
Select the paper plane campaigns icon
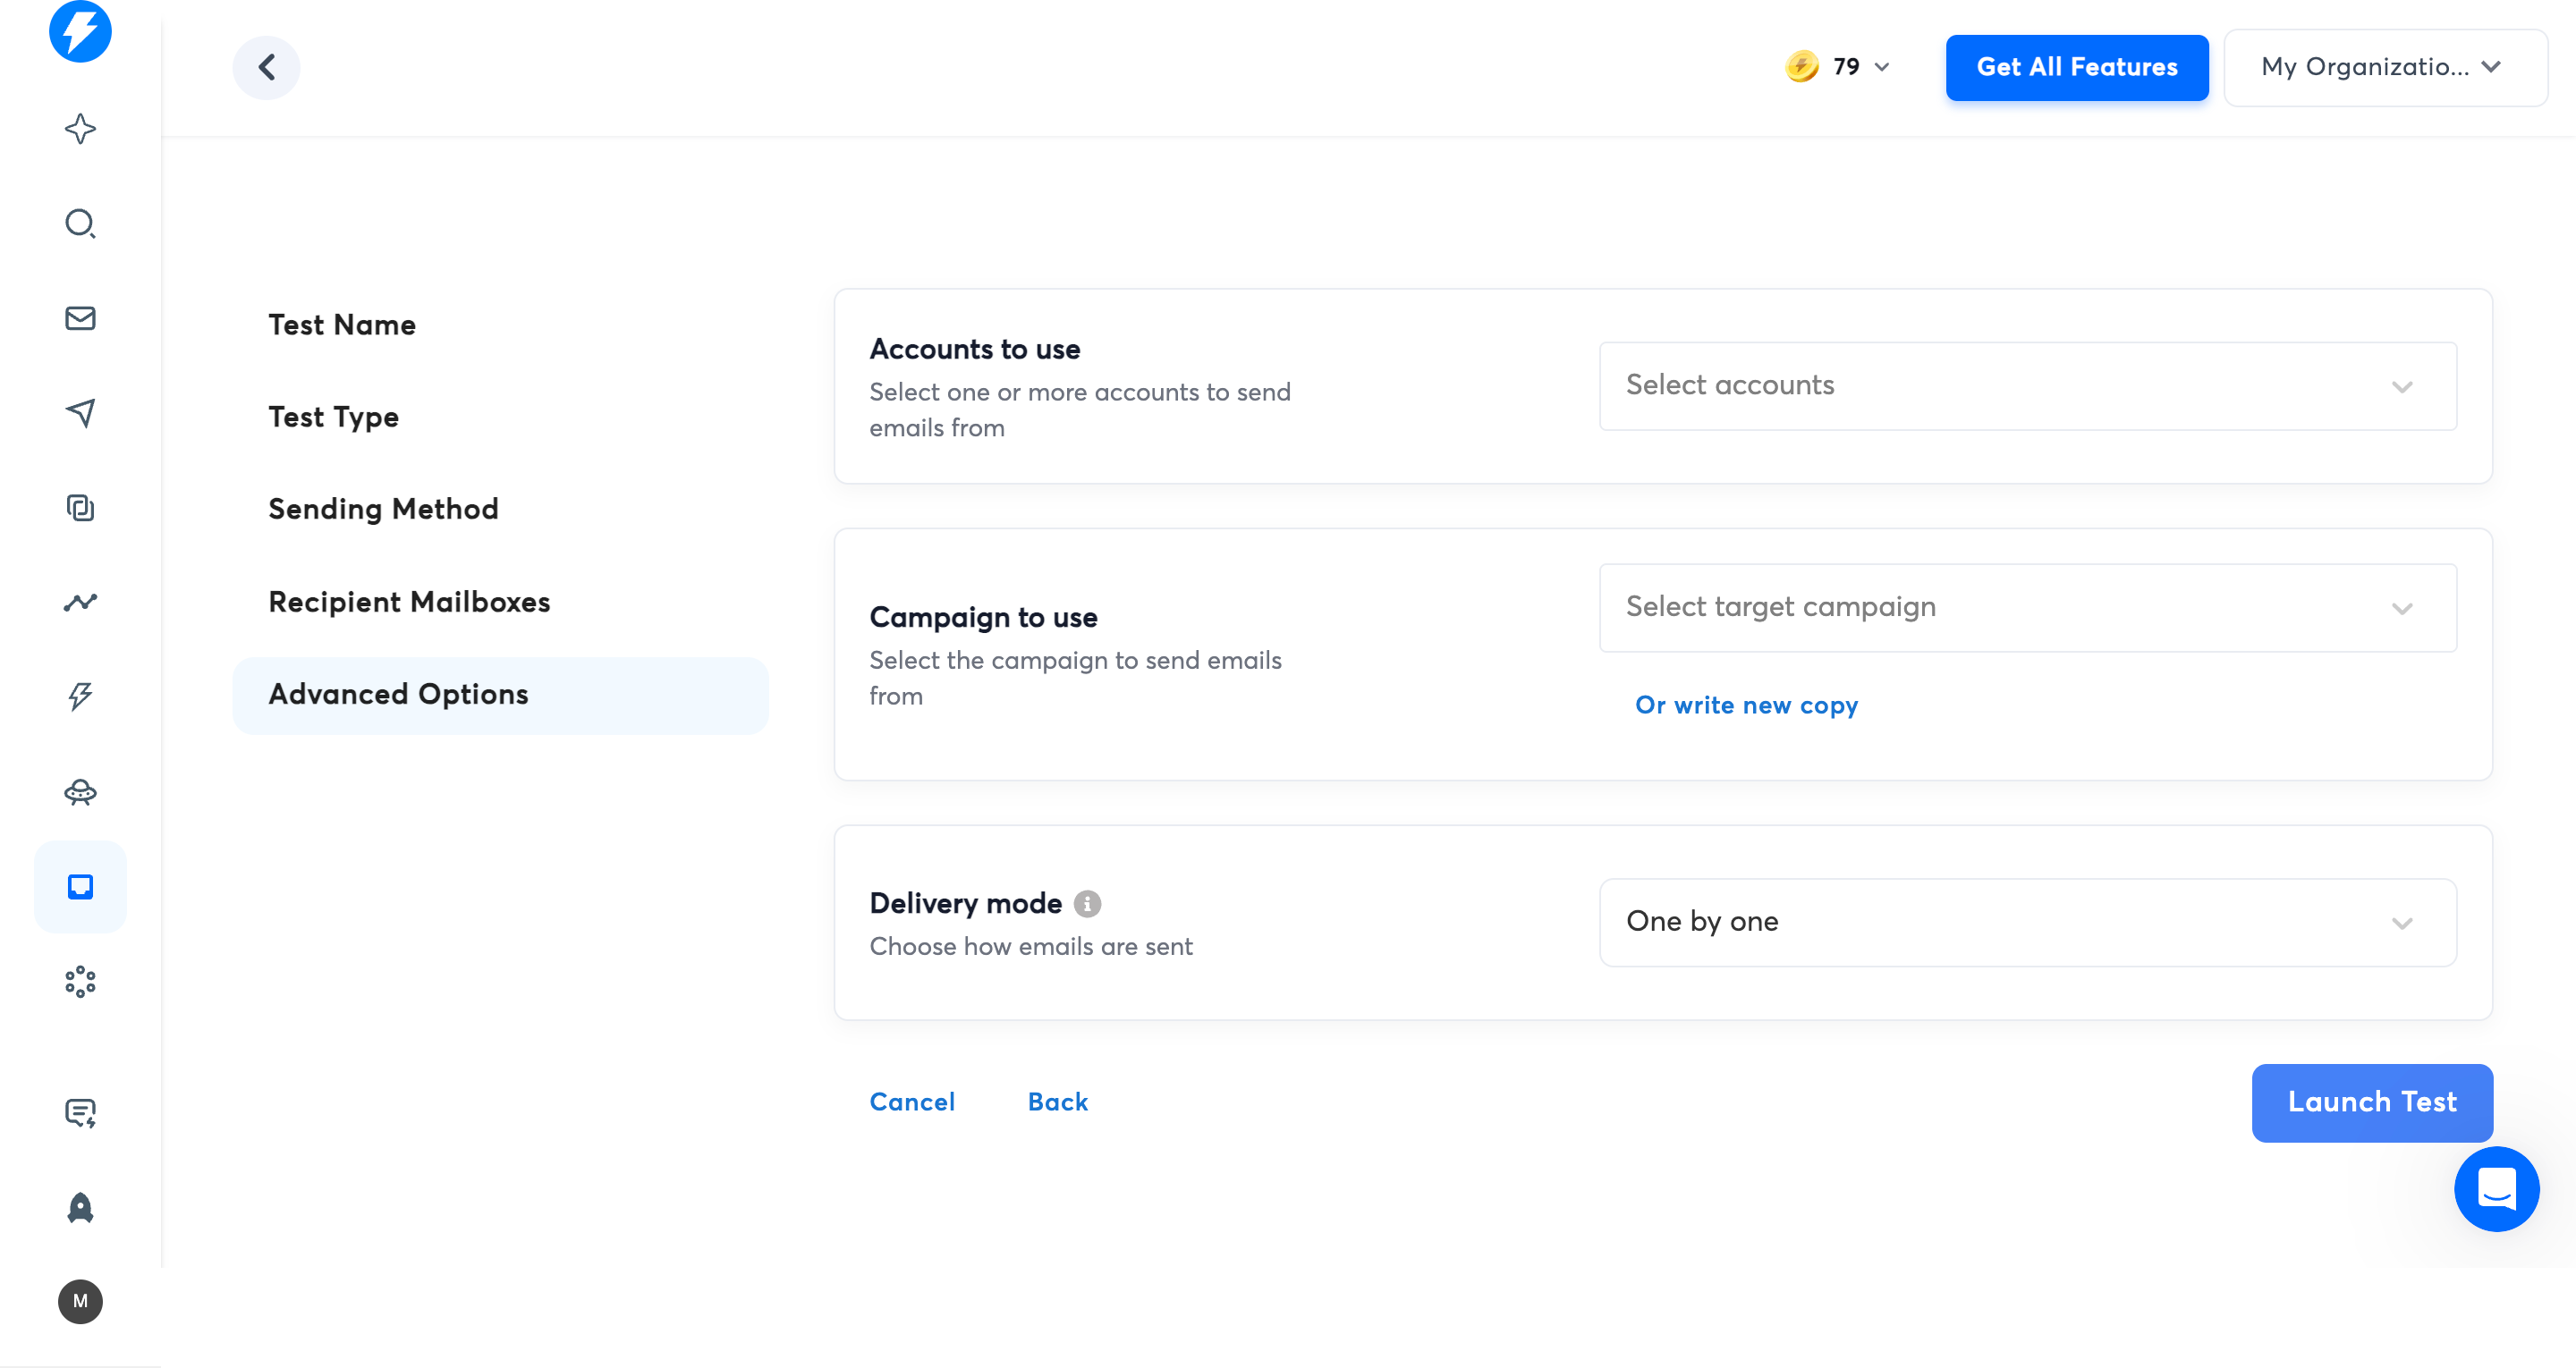(x=80, y=412)
